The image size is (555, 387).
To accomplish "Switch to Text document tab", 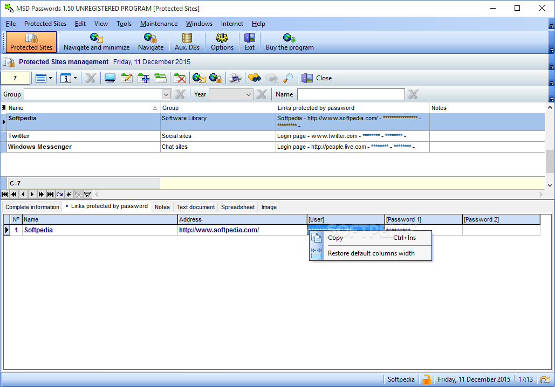I will [196, 207].
